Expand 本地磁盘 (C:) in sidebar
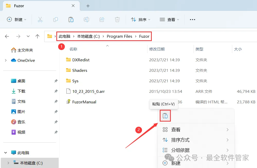This screenshot has width=257, height=168. point(8,163)
